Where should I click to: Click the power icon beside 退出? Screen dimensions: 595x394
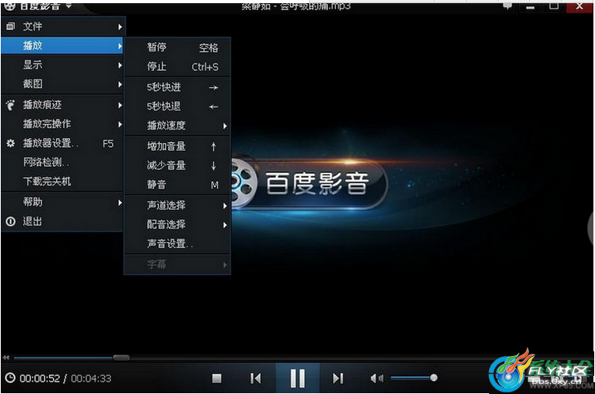point(10,221)
